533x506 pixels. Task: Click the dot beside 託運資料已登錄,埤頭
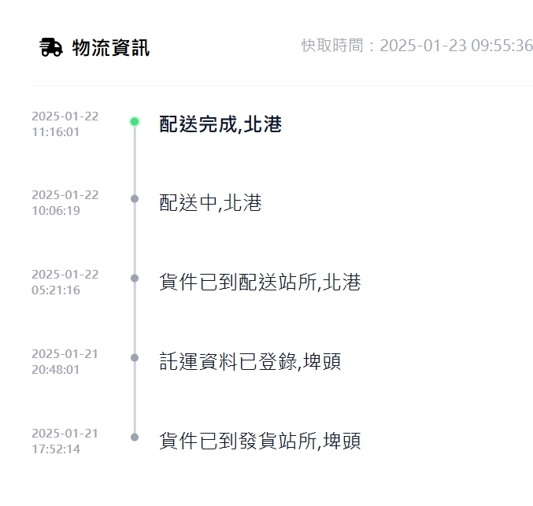135,358
